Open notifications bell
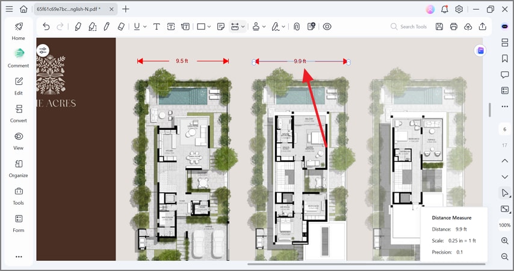The image size is (514, 271). point(445,9)
